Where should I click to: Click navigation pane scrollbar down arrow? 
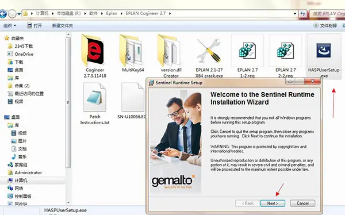tap(68, 202)
